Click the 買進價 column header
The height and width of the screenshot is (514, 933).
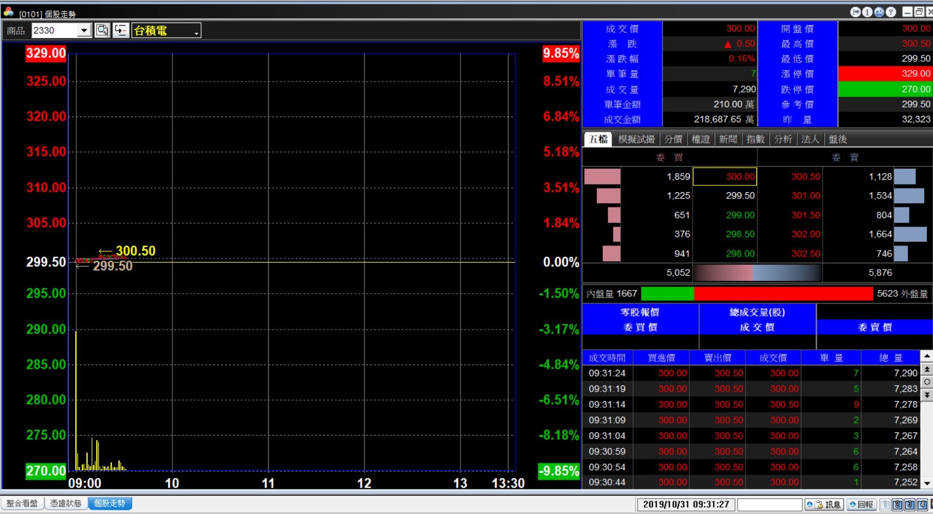click(x=661, y=358)
